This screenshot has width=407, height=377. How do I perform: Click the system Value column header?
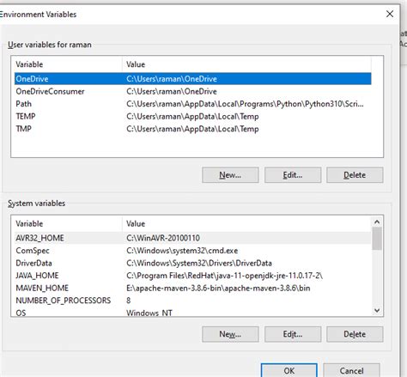pyautogui.click(x=246, y=223)
